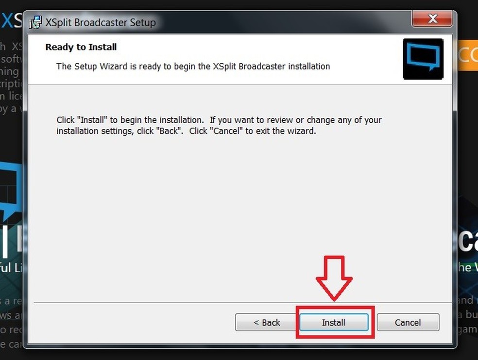Click the orange button behind dialog, top right
This screenshot has width=478, height=360.
coord(467,55)
